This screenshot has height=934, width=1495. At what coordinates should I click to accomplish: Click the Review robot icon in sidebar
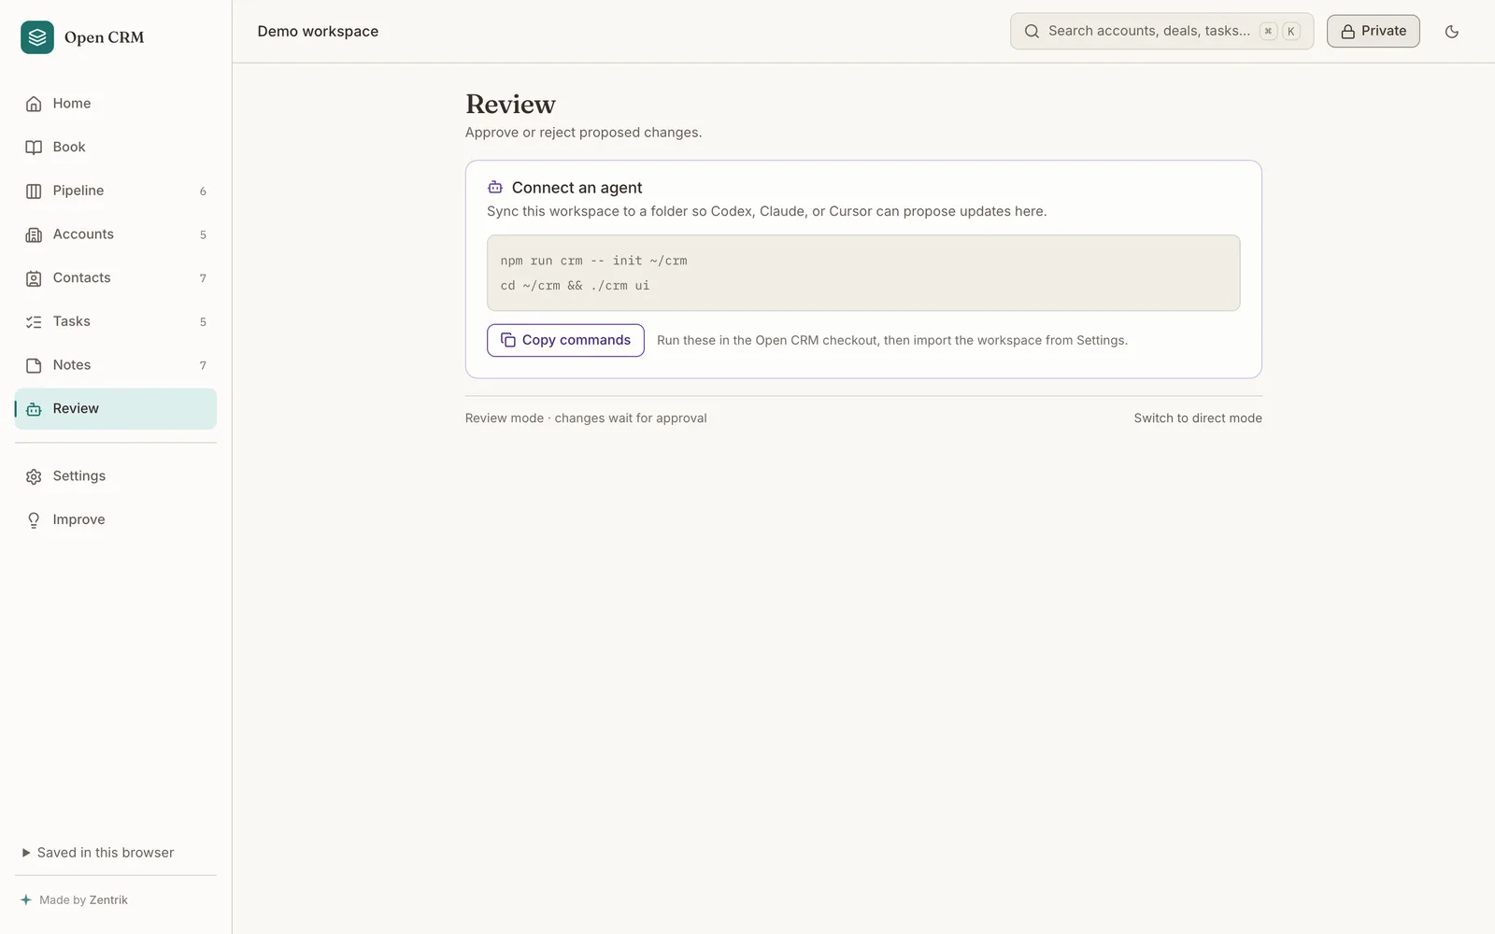coord(34,409)
